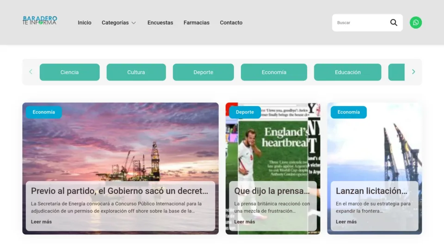Open headline 'Lanzan licitación...'

pyautogui.click(x=371, y=191)
